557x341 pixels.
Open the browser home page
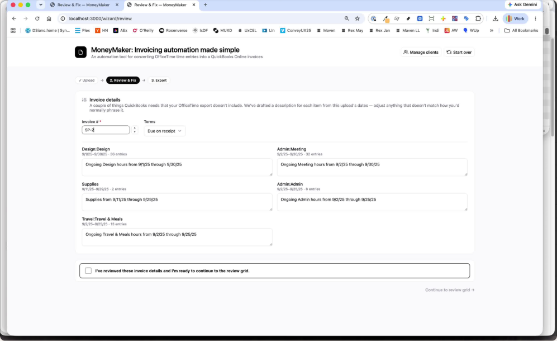(x=49, y=18)
